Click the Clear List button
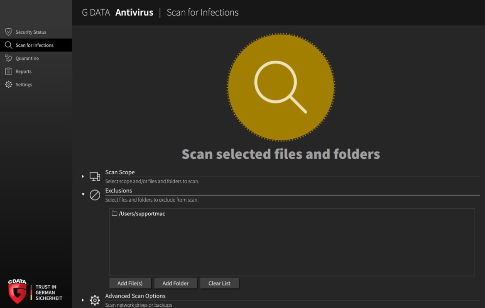This screenshot has width=485, height=308. coord(219,283)
